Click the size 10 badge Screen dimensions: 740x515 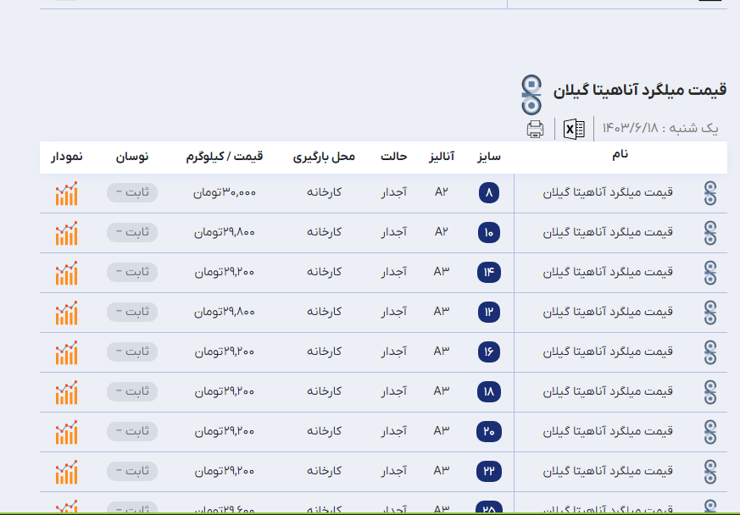[x=489, y=233]
